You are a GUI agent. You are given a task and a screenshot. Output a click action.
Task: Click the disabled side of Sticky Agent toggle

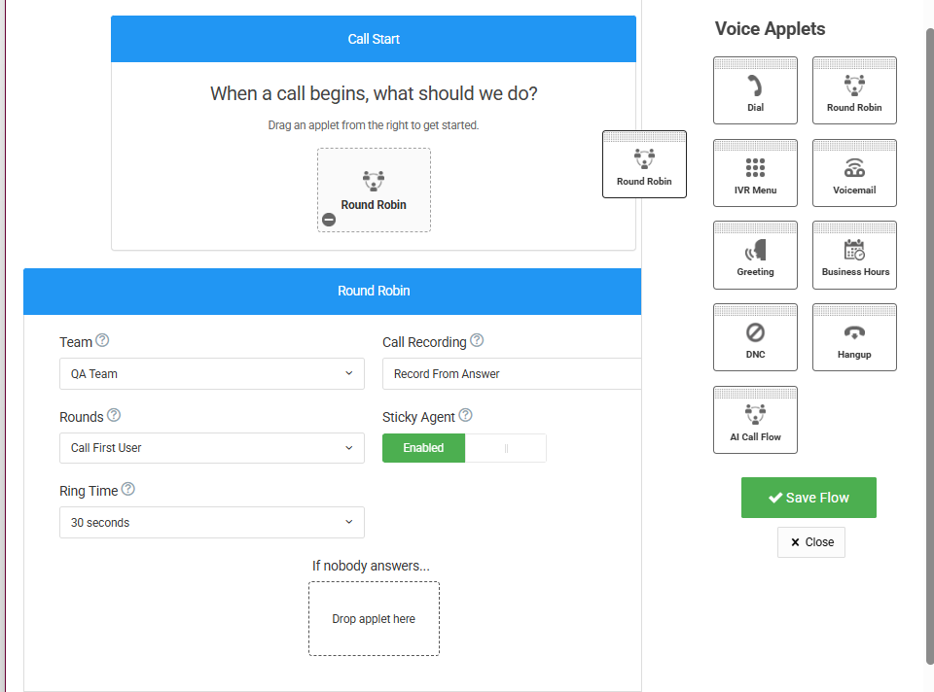point(506,448)
